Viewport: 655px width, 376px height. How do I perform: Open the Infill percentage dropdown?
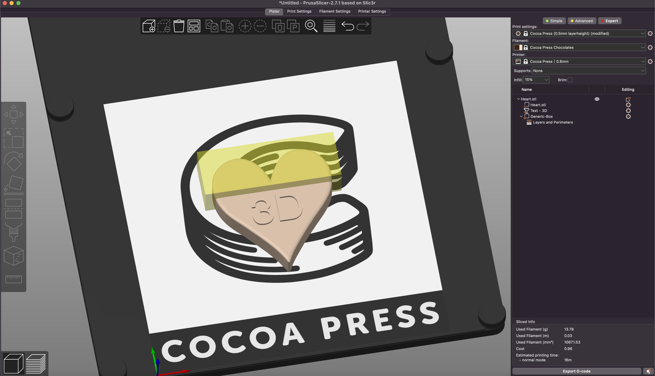pos(536,80)
